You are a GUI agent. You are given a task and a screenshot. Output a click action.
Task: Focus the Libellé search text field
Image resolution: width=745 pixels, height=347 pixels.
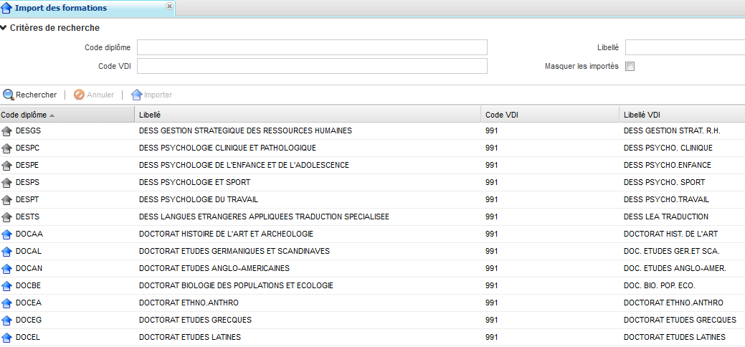coord(684,48)
